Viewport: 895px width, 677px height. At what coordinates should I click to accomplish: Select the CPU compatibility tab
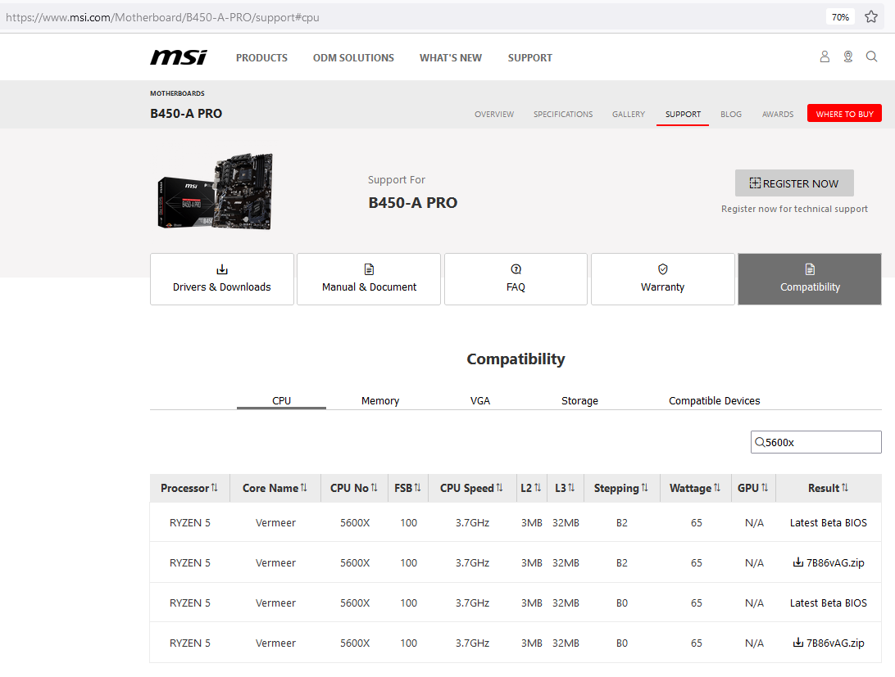281,400
